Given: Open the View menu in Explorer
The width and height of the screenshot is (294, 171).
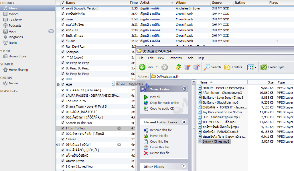Looking at the screenshot, I should (x=161, y=58).
